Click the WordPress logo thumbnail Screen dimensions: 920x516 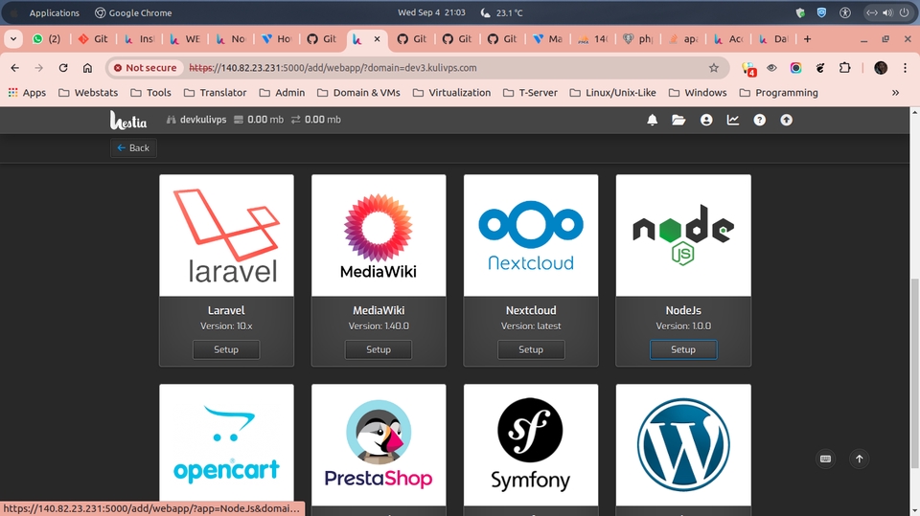pos(683,445)
